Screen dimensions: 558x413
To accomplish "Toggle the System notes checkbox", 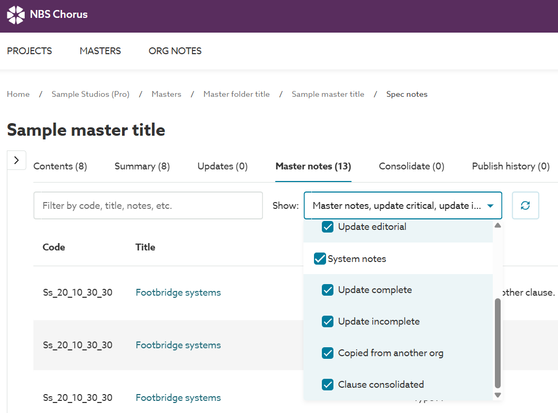I will [320, 259].
